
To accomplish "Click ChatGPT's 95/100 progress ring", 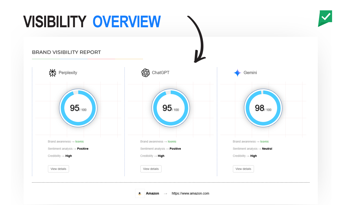I will click(x=171, y=108).
